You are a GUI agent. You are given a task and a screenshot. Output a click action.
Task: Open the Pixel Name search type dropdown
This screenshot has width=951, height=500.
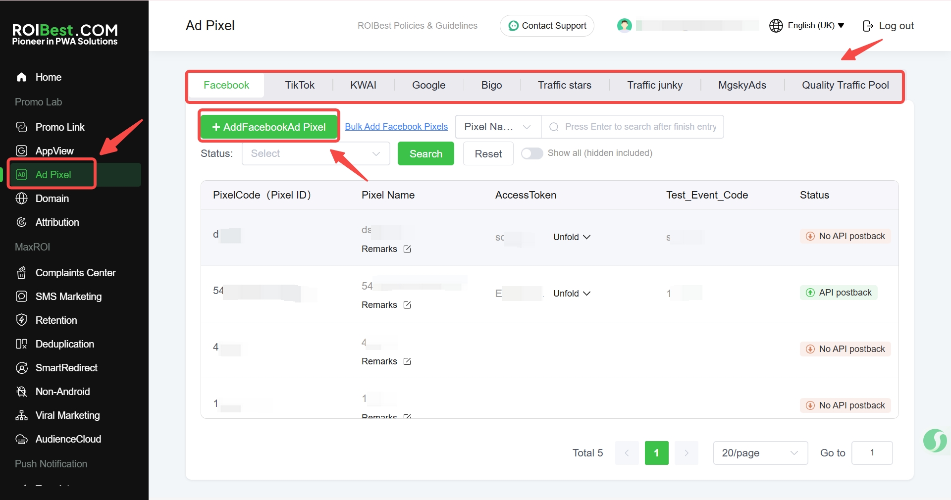click(x=498, y=127)
